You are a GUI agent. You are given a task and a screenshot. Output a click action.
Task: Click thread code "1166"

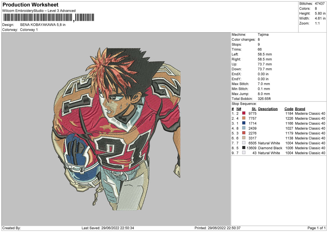click(x=289, y=123)
